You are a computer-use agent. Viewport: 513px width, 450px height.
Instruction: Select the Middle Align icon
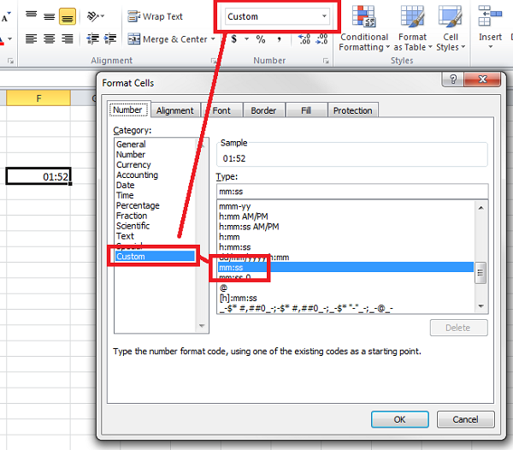[50, 16]
